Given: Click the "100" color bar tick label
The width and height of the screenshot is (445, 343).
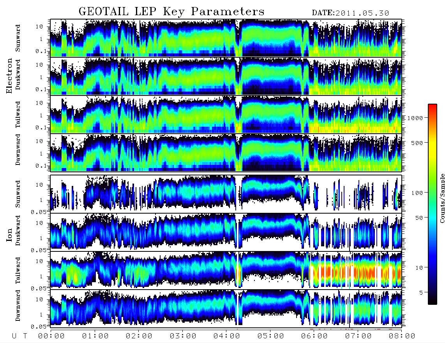Looking at the screenshot, I should tap(417, 193).
